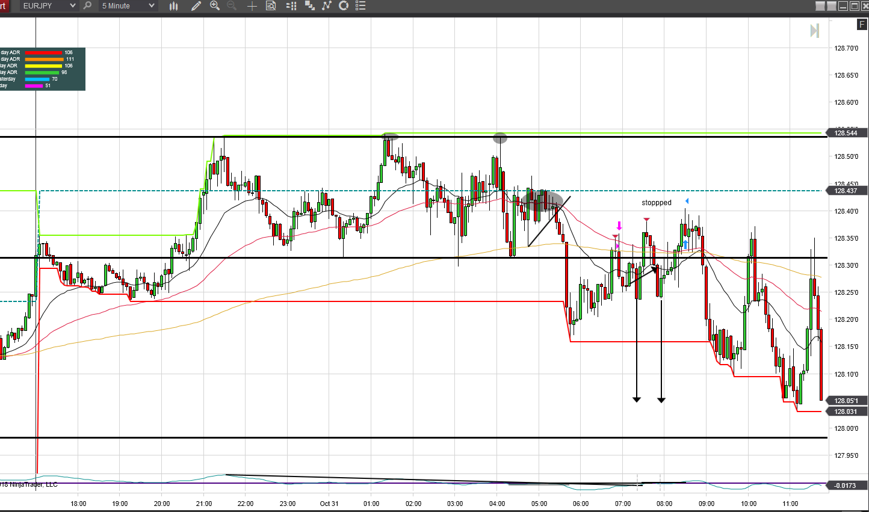869x512 pixels.
Task: Click the cyan yesterday legend bar
Action: coord(37,79)
